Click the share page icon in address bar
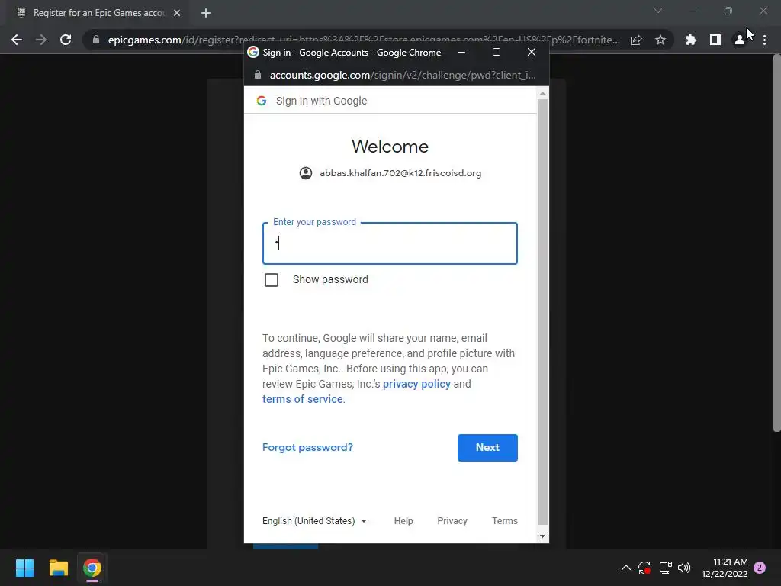Image resolution: width=781 pixels, height=586 pixels. 636,40
